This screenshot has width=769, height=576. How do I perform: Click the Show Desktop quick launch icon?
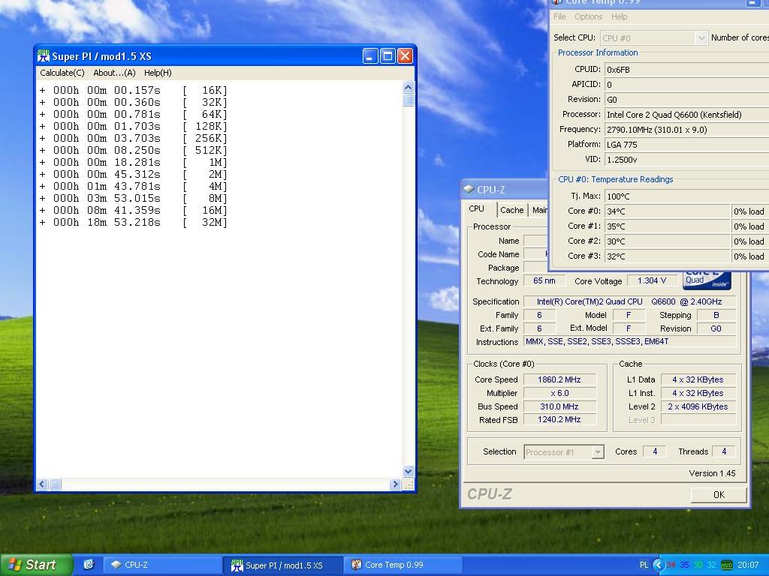[89, 565]
